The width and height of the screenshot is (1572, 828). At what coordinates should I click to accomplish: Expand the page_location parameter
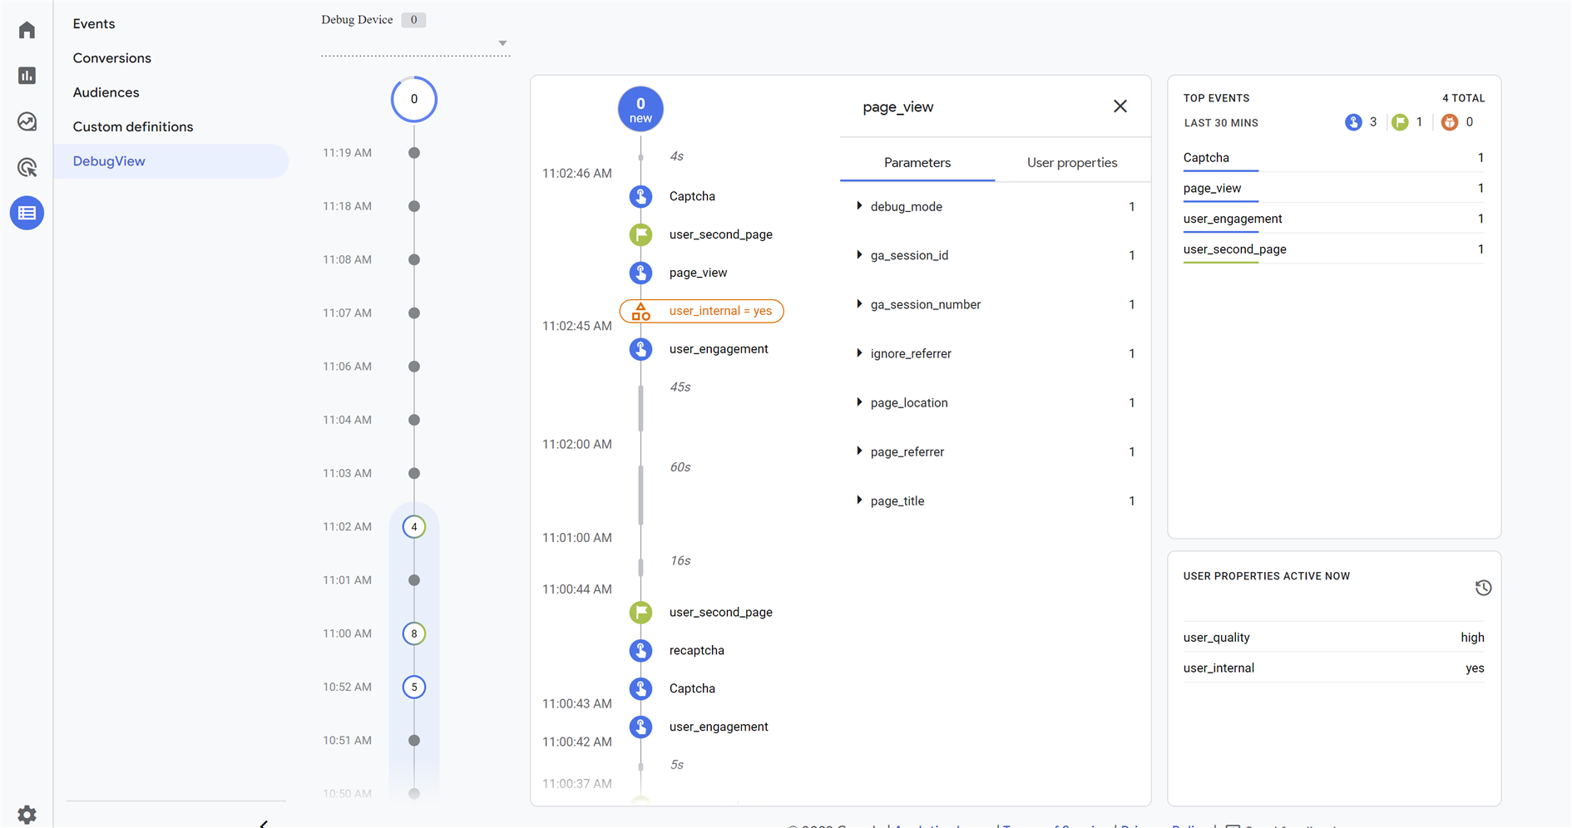pyautogui.click(x=859, y=402)
